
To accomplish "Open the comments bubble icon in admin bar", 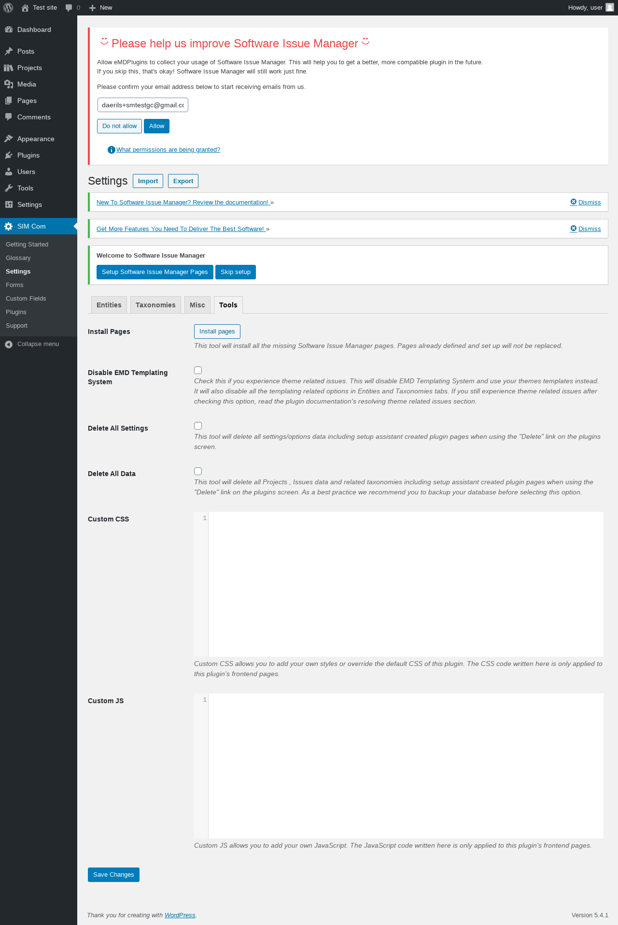I will [x=69, y=8].
